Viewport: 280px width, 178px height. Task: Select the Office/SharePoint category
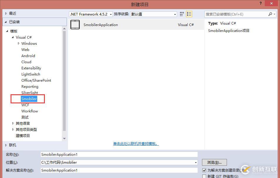[x=36, y=81]
